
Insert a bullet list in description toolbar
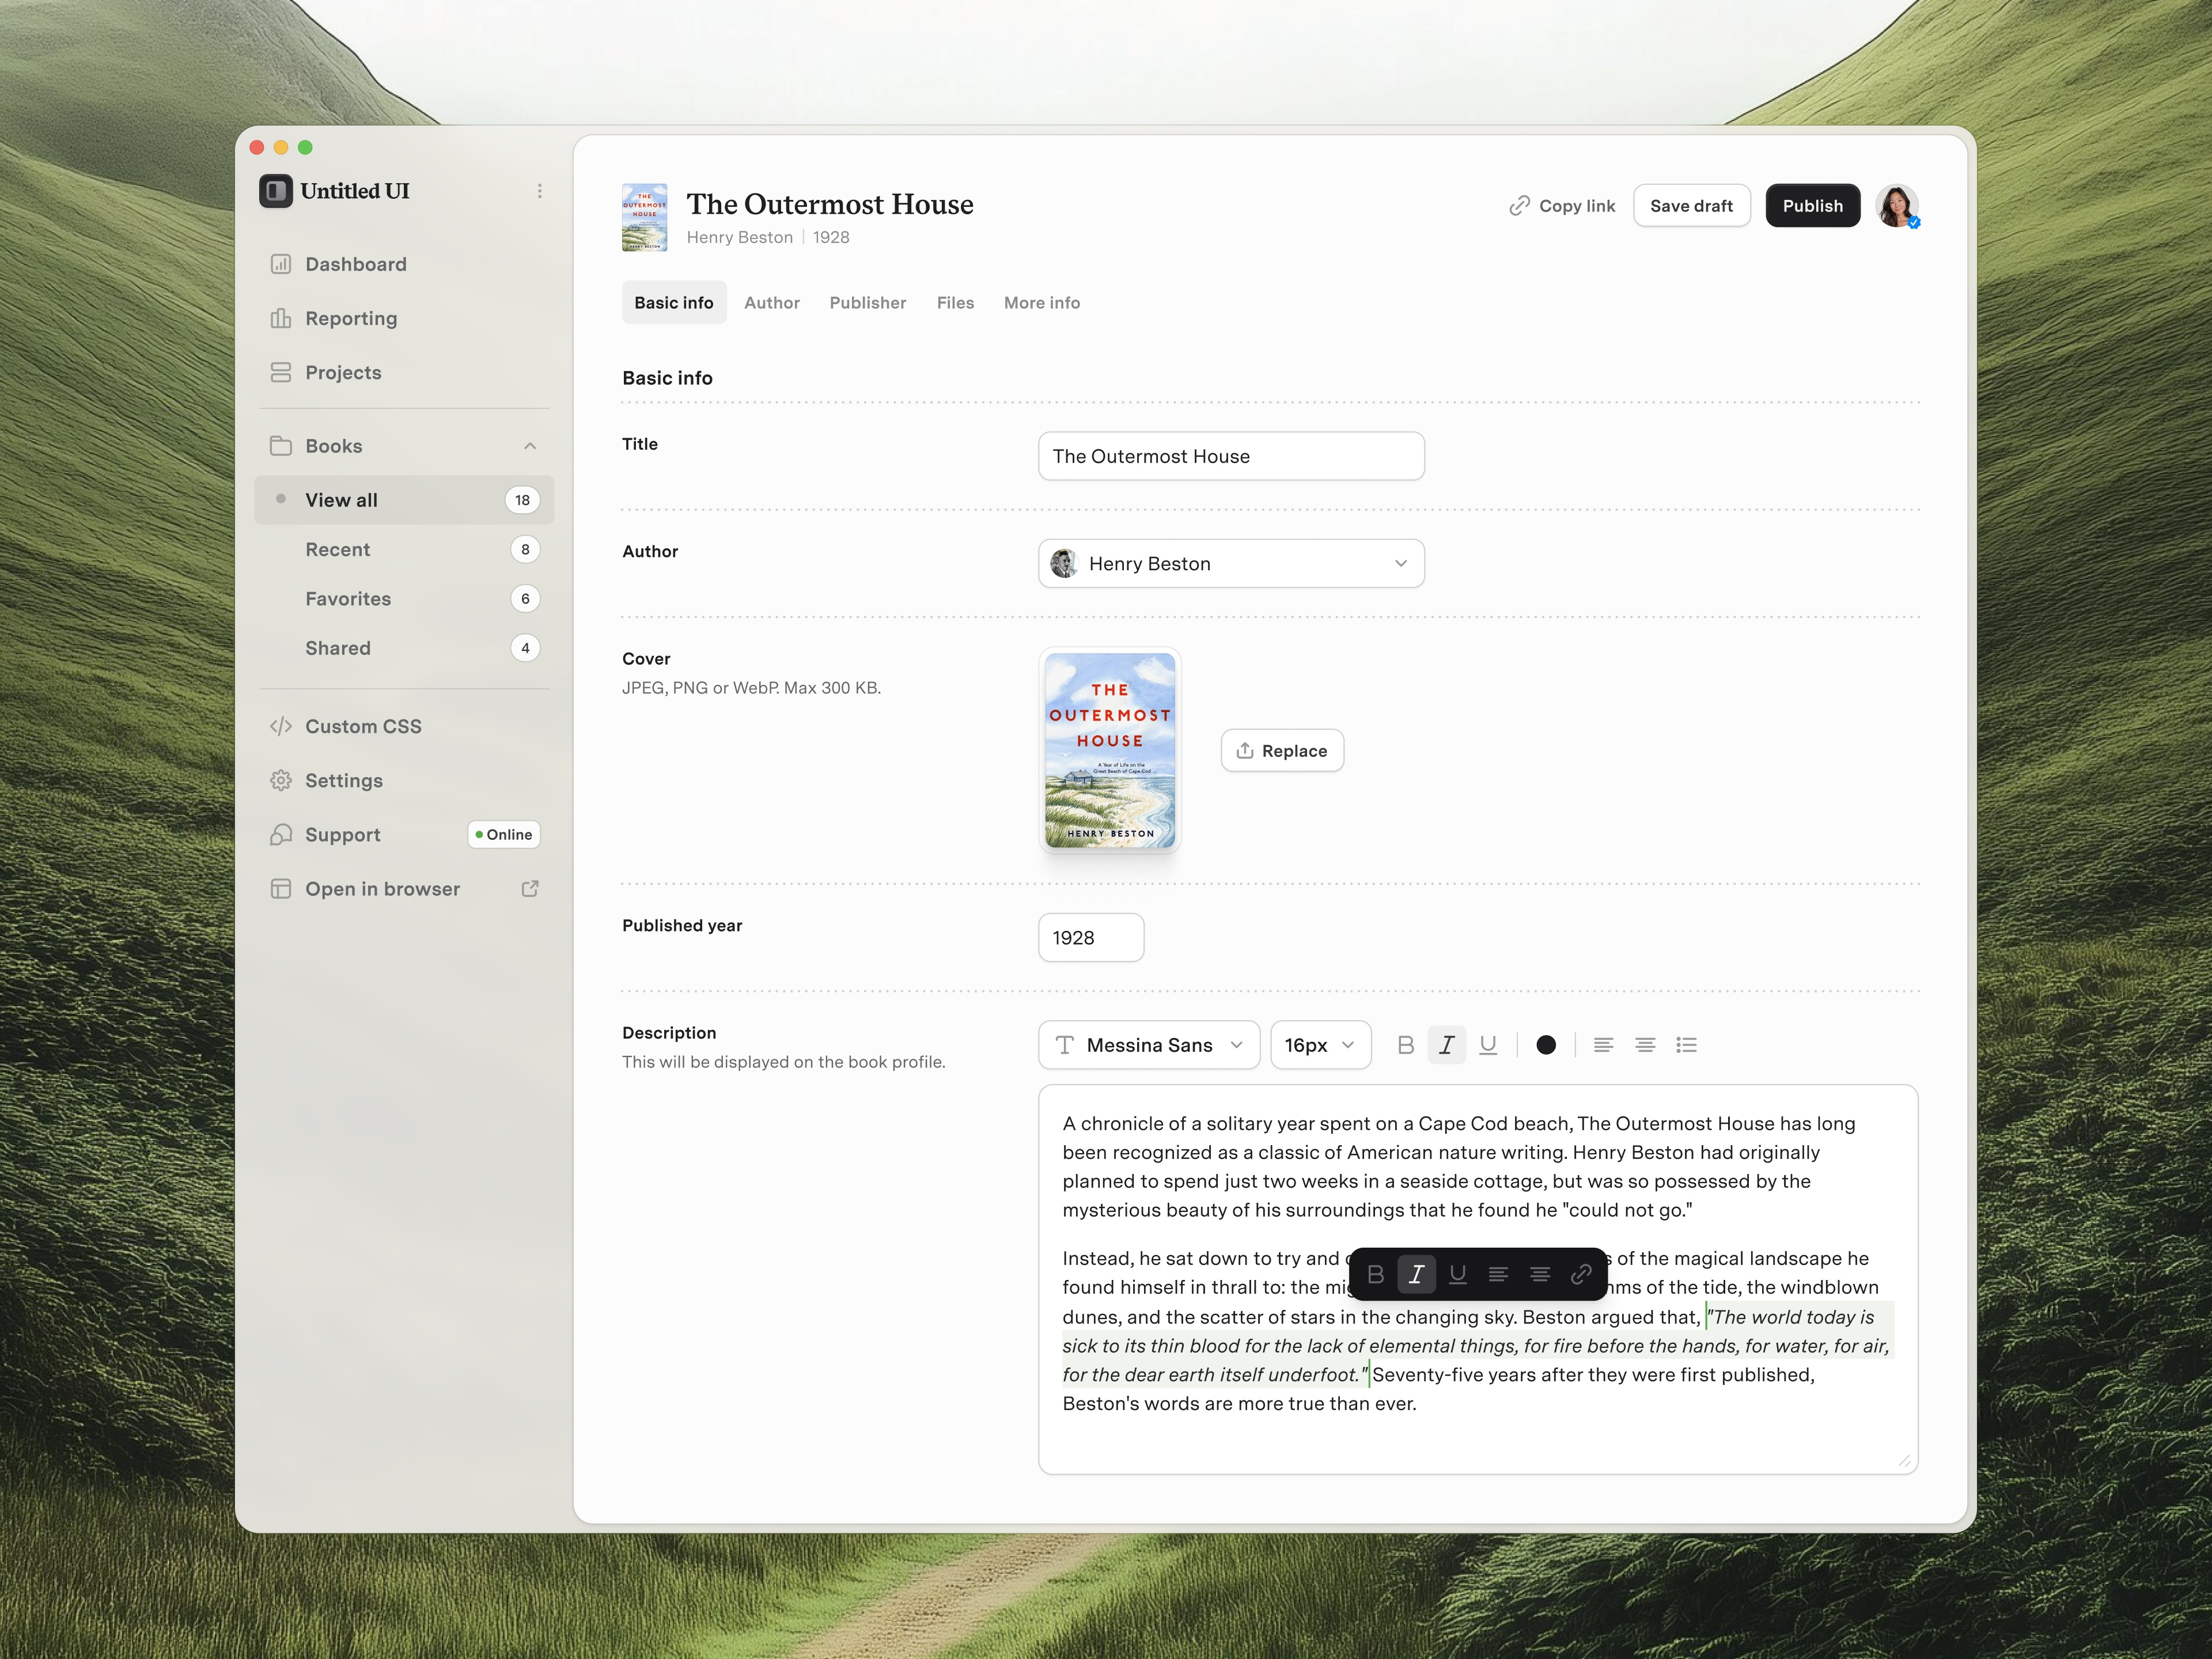(x=1687, y=1045)
